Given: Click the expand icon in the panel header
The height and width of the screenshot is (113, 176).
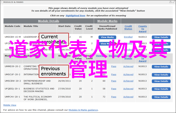Looking at the screenshot, I should (174, 2).
